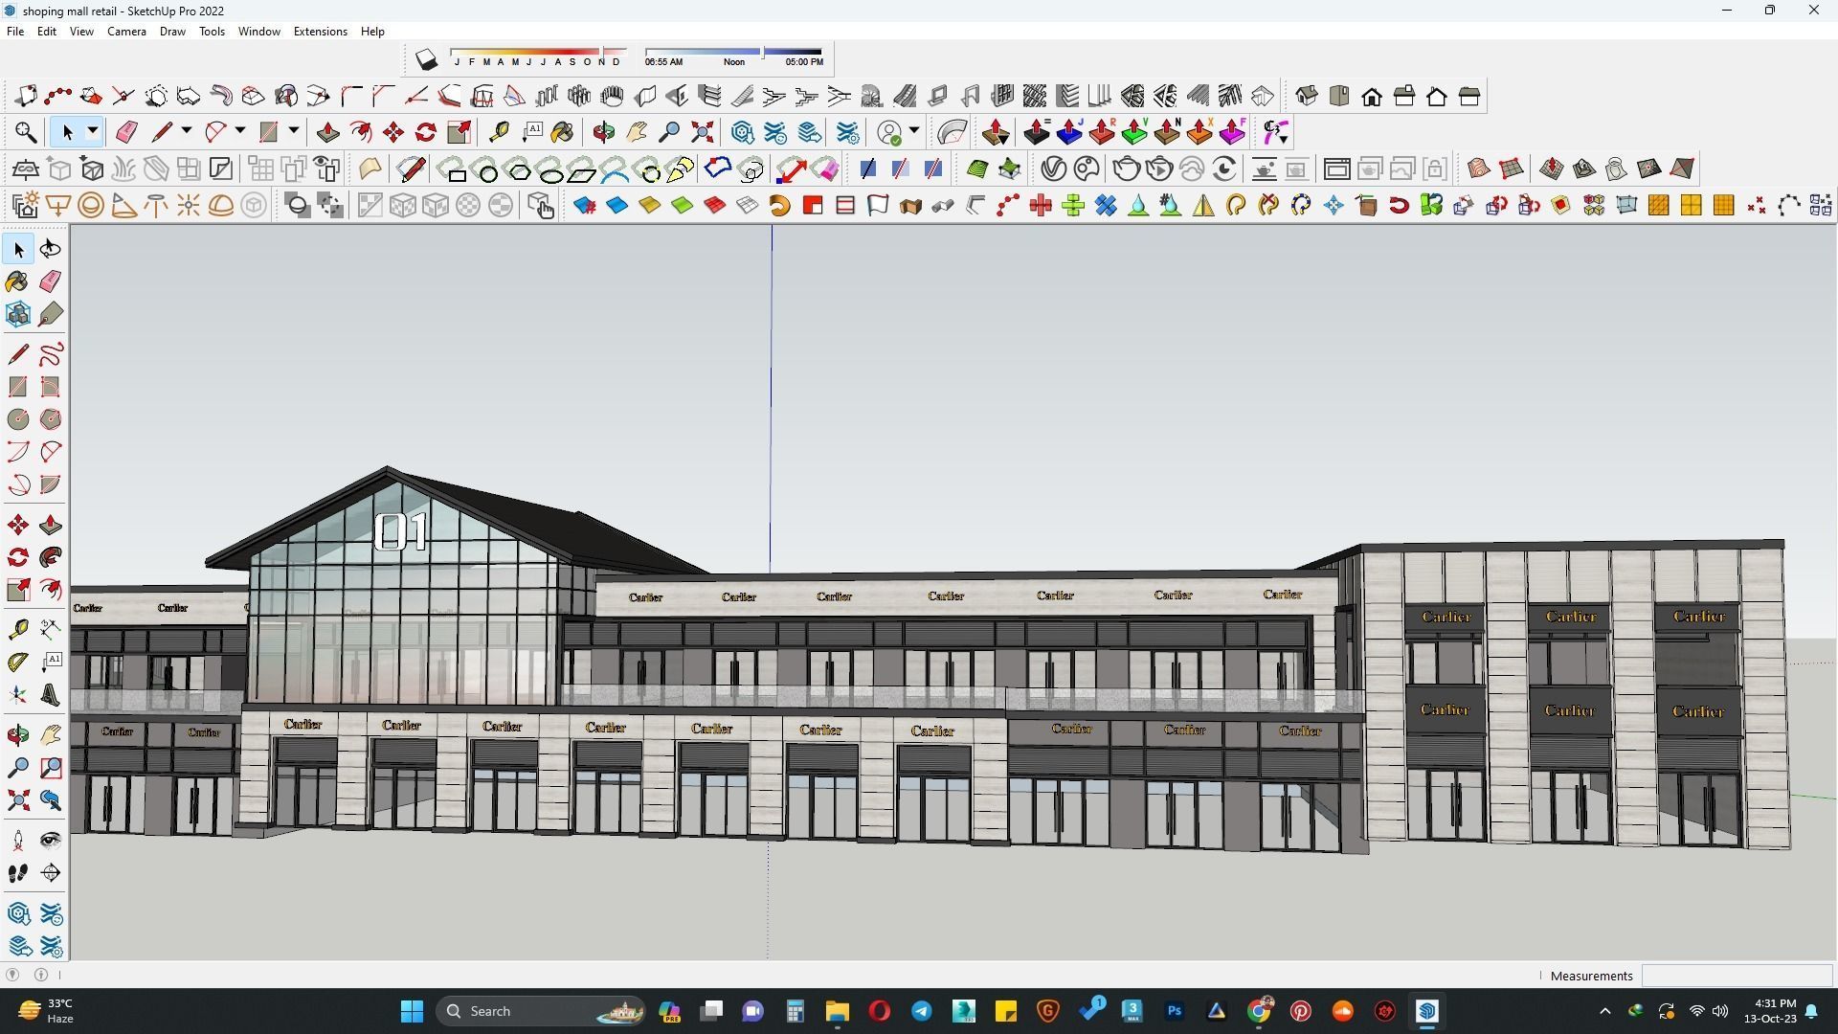Go back to Previous camera view

[50, 800]
